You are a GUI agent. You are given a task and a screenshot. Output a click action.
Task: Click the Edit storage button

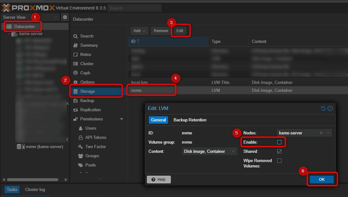point(180,31)
